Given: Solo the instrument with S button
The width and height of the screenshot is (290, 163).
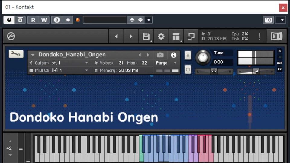Looking at the screenshot, I should click(188, 55).
